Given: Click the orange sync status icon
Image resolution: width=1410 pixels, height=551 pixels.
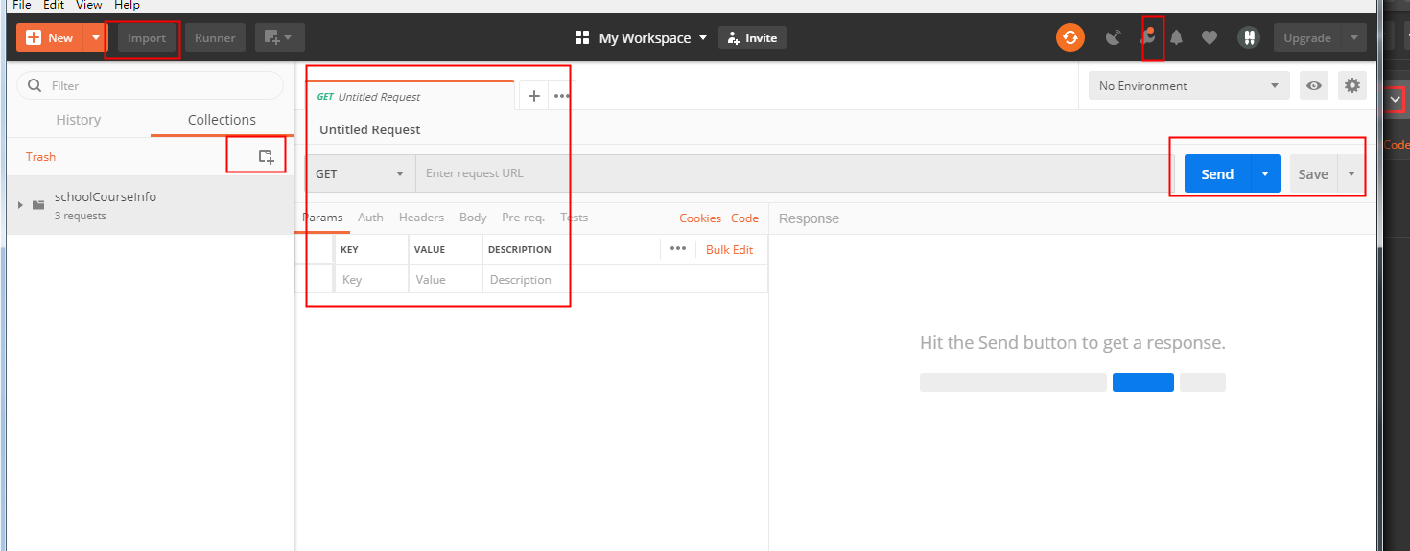Looking at the screenshot, I should 1069,38.
